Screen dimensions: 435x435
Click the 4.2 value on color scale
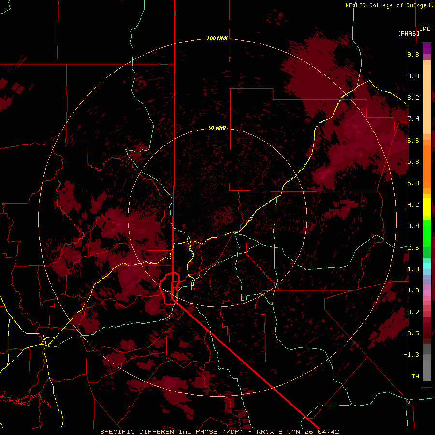pyautogui.click(x=413, y=205)
